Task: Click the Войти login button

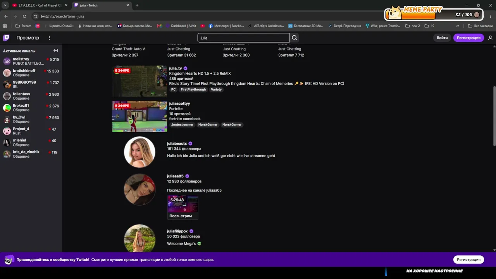Action: [x=442, y=38]
